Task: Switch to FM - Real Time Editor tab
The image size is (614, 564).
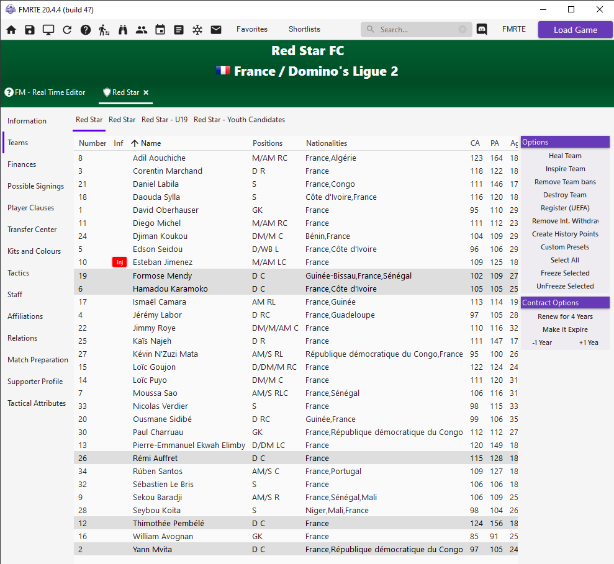Action: 45,92
